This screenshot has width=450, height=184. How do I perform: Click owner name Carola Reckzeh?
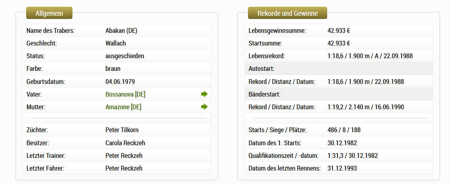pos(126,143)
